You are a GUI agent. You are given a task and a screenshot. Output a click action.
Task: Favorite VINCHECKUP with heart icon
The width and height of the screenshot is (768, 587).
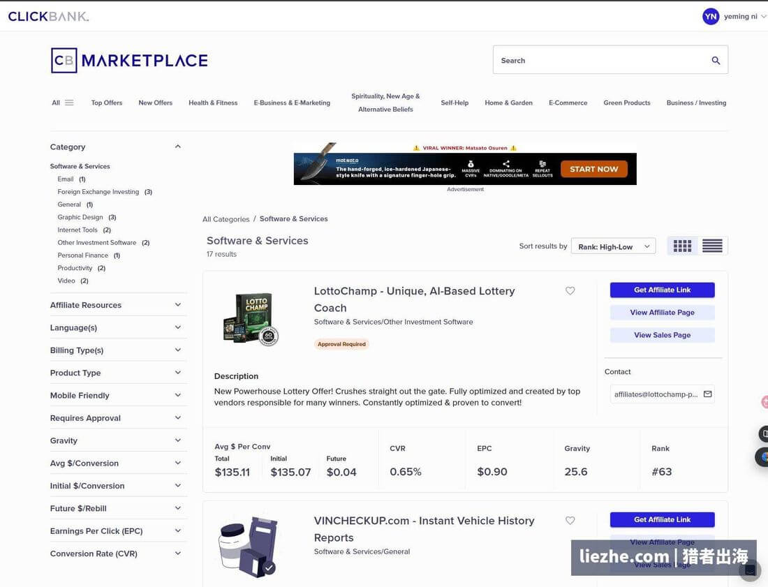coord(570,521)
